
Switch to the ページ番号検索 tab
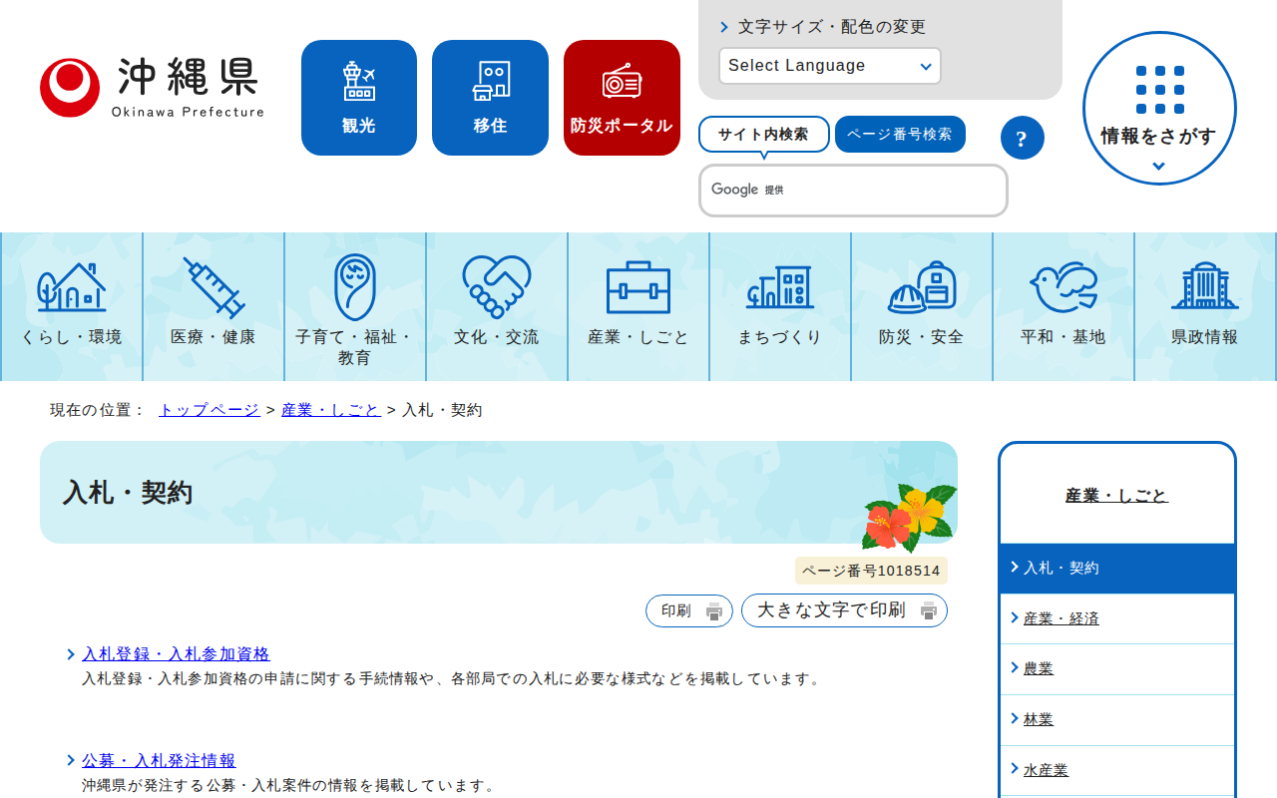click(900, 135)
